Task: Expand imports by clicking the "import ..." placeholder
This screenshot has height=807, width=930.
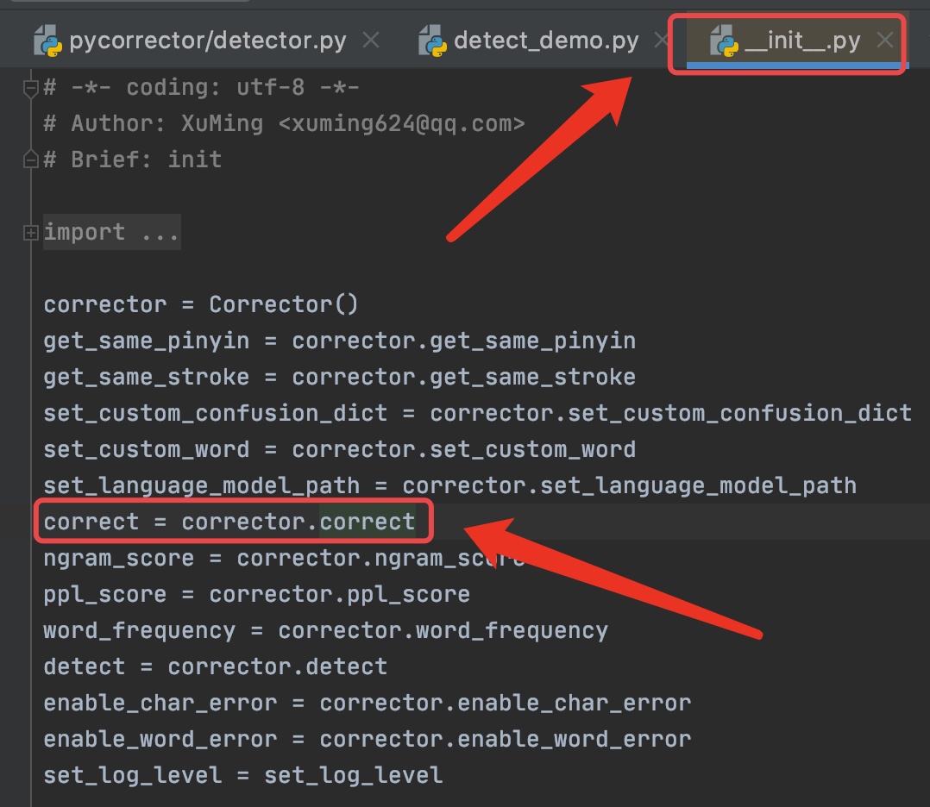Action: [x=112, y=231]
